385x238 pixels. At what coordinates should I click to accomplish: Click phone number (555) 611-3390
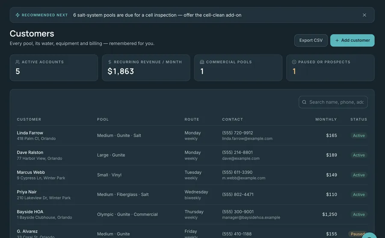click(x=237, y=172)
